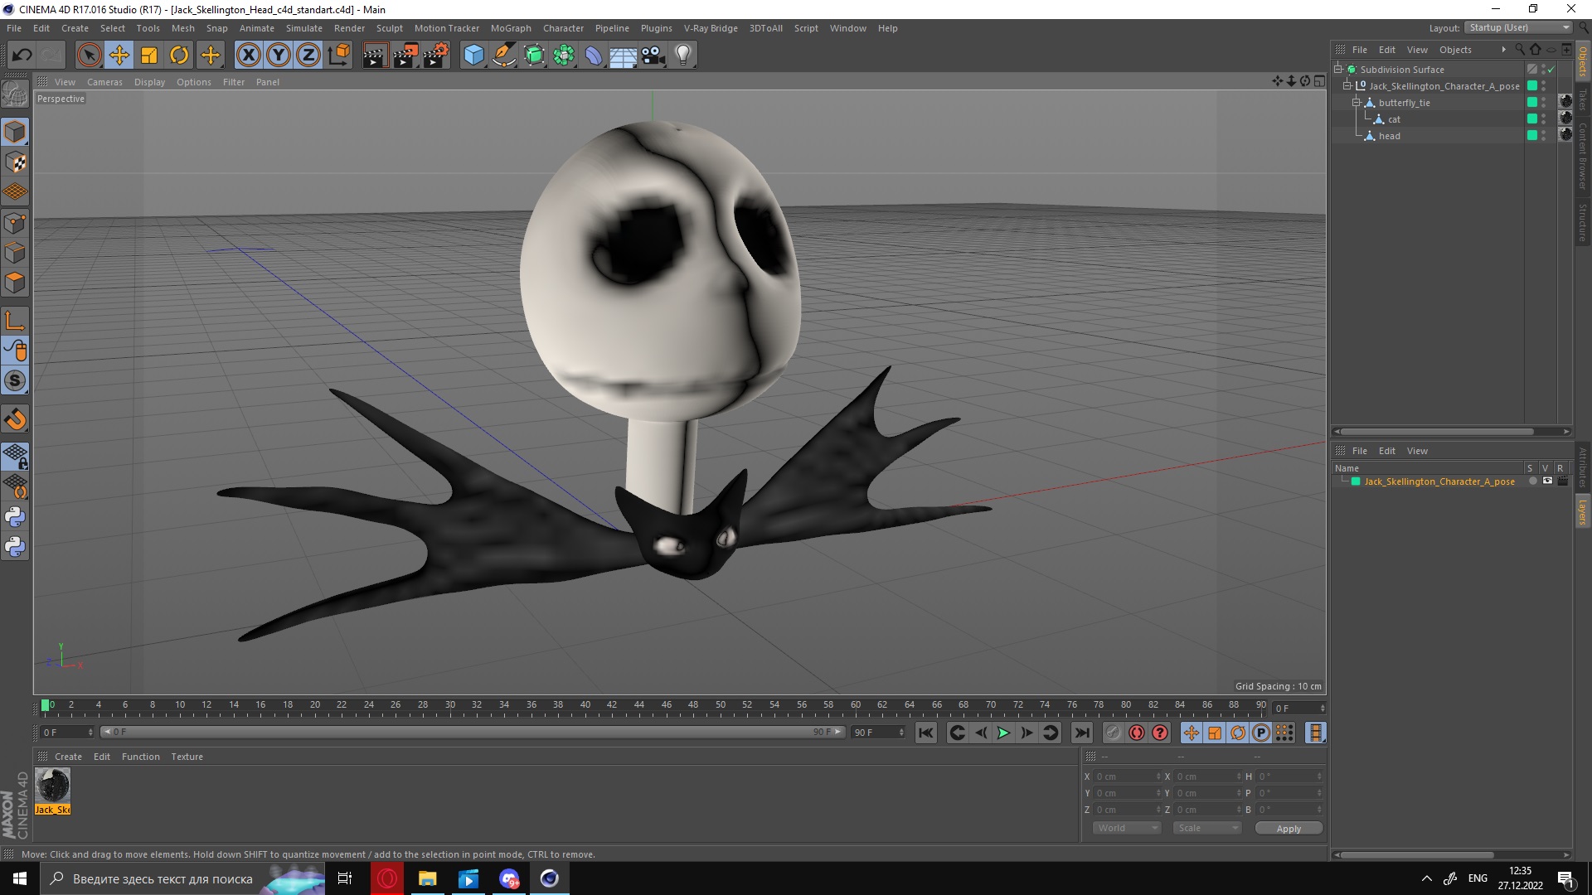Screen dimensions: 1592x895
Task: Open File Explorer from taskbar
Action: pos(427,878)
